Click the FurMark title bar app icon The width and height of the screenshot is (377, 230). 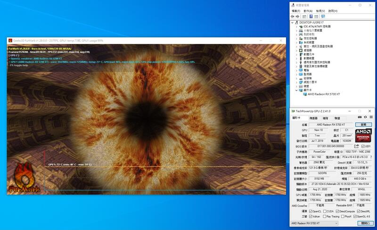tap(10, 41)
